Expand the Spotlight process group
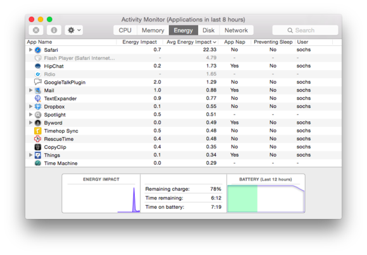367x255 pixels. point(30,114)
